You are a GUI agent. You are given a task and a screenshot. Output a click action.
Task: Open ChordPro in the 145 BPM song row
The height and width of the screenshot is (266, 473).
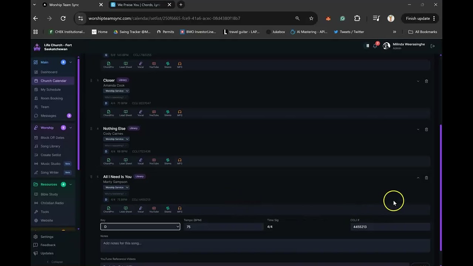tap(109, 65)
